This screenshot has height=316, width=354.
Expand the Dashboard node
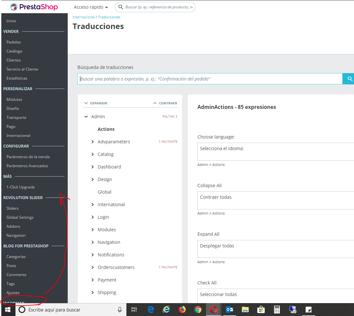(93, 167)
